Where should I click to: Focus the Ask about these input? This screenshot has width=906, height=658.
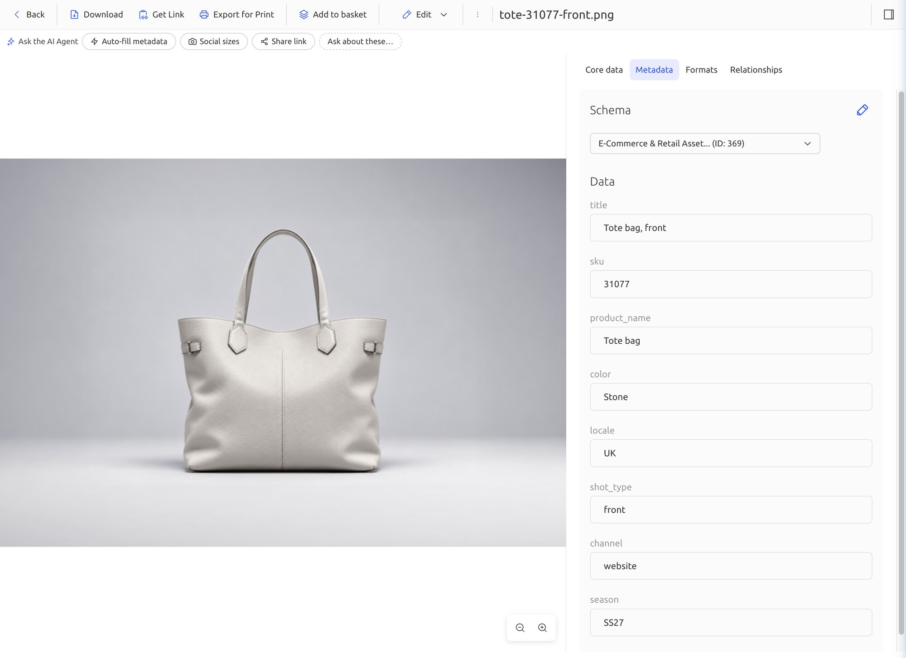pyautogui.click(x=360, y=41)
